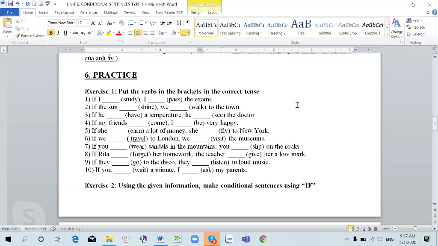Viewport: 438px width, 246px height.
Task: Switch to Table Tools Design tab
Action: pyautogui.click(x=196, y=12)
